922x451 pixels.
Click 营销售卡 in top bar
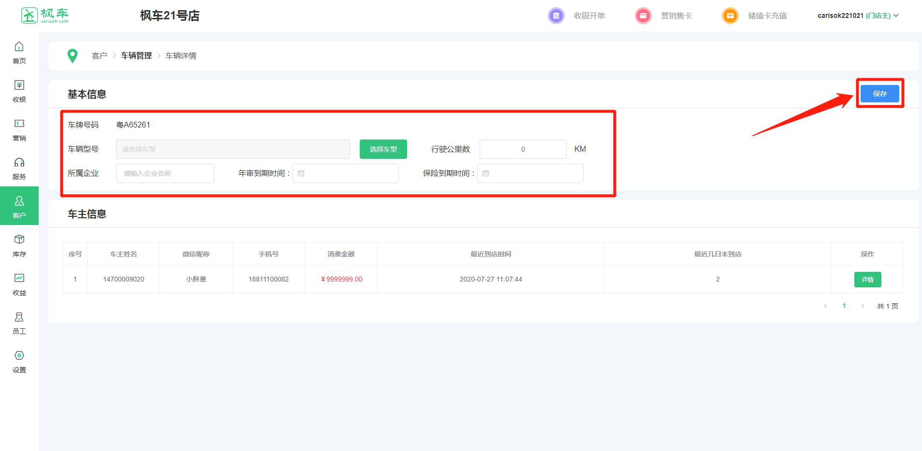coord(676,15)
